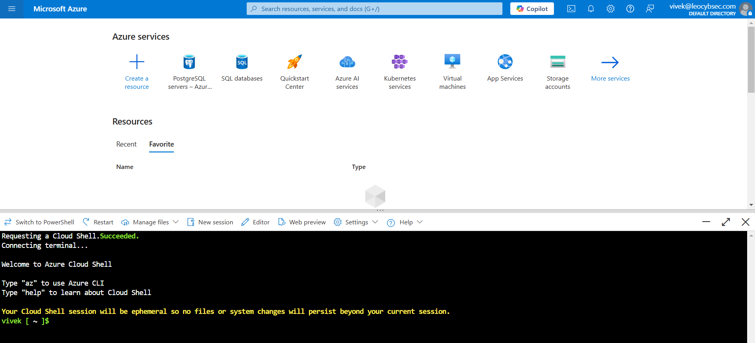Click the Manage files cloud icon
The width and height of the screenshot is (755, 343).
click(125, 222)
